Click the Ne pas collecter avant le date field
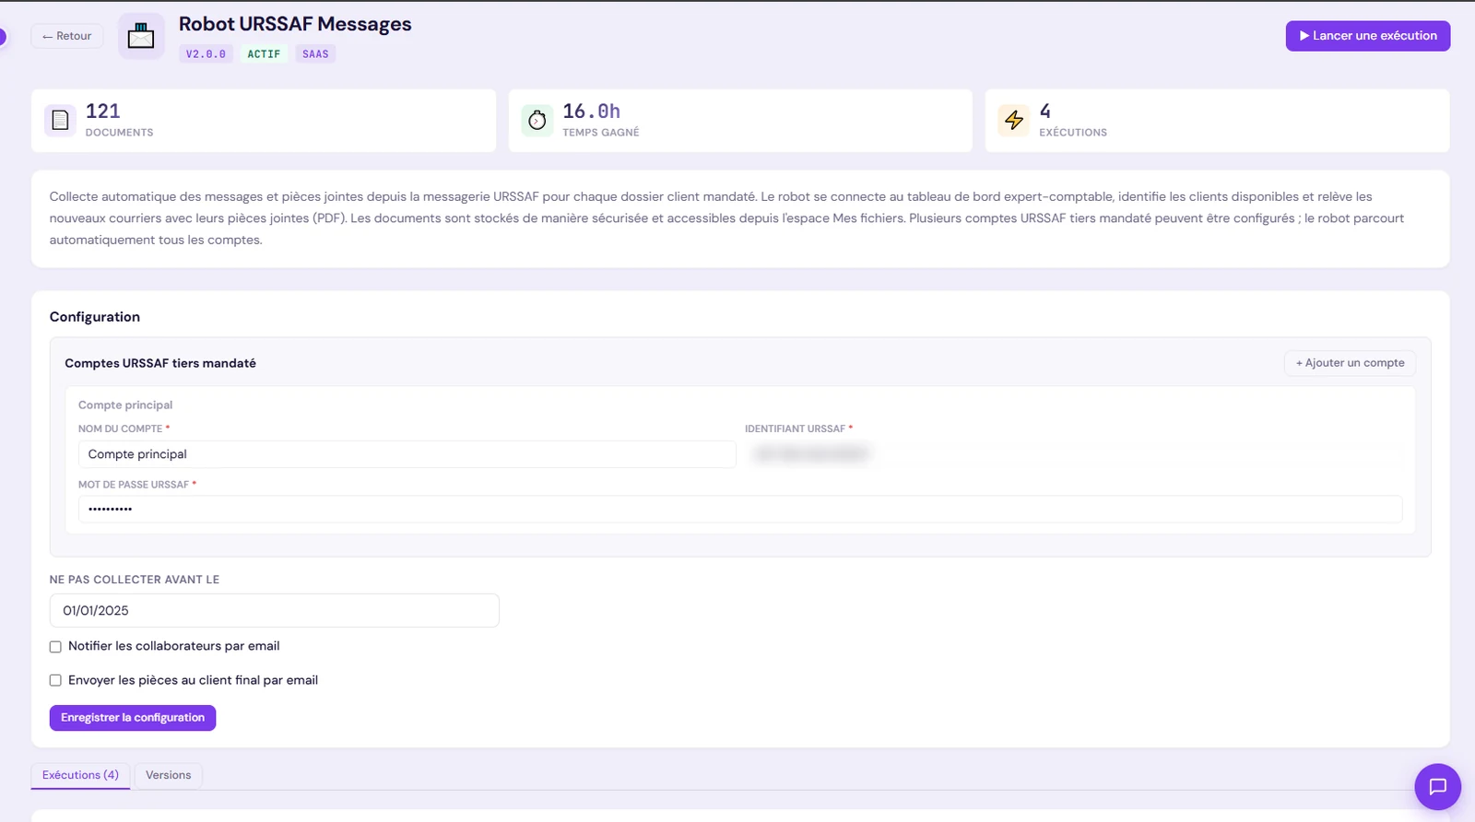This screenshot has width=1475, height=822. pos(275,611)
